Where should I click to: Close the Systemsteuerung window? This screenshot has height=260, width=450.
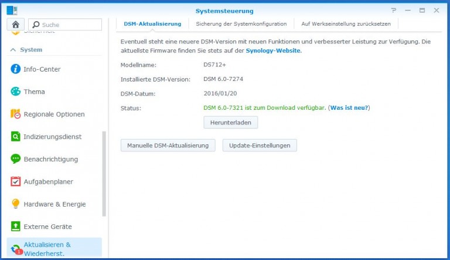(x=437, y=11)
